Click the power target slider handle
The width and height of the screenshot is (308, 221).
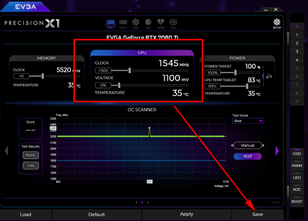235,73
